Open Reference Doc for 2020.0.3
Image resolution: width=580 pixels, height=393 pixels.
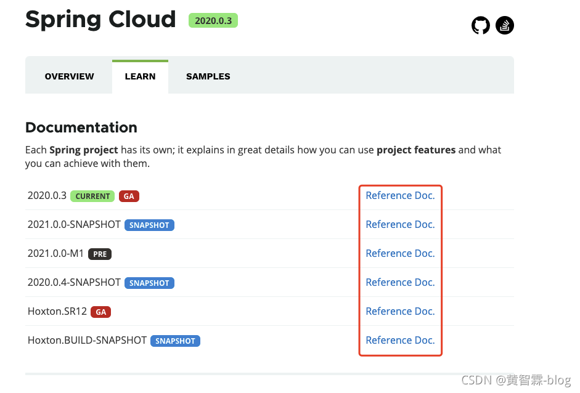pyautogui.click(x=400, y=195)
